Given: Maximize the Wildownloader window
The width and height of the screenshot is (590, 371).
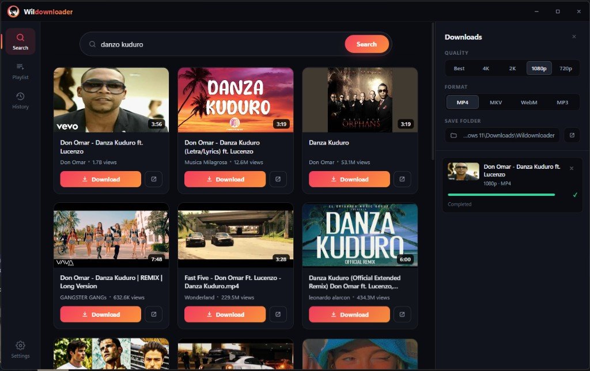Looking at the screenshot, I should click(558, 12).
